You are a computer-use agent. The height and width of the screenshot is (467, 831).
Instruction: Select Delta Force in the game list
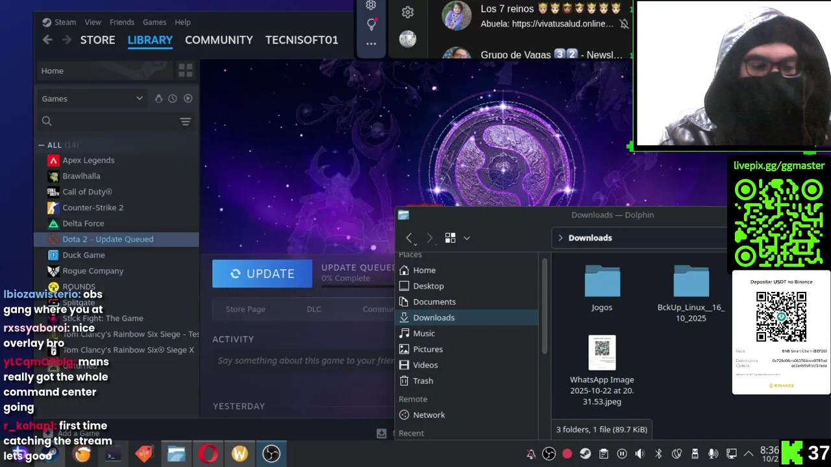point(83,223)
